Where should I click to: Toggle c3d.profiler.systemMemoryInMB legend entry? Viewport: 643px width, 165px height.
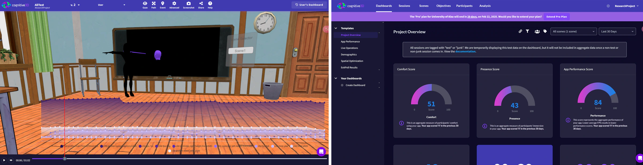point(118,146)
